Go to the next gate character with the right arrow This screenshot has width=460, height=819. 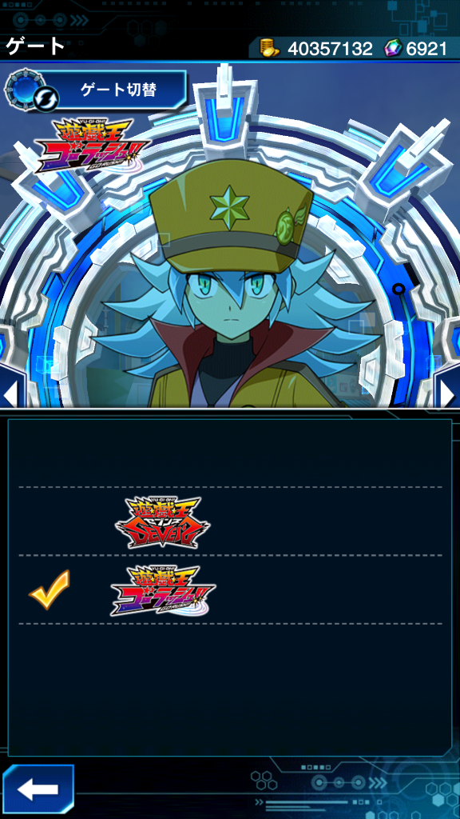pos(449,393)
